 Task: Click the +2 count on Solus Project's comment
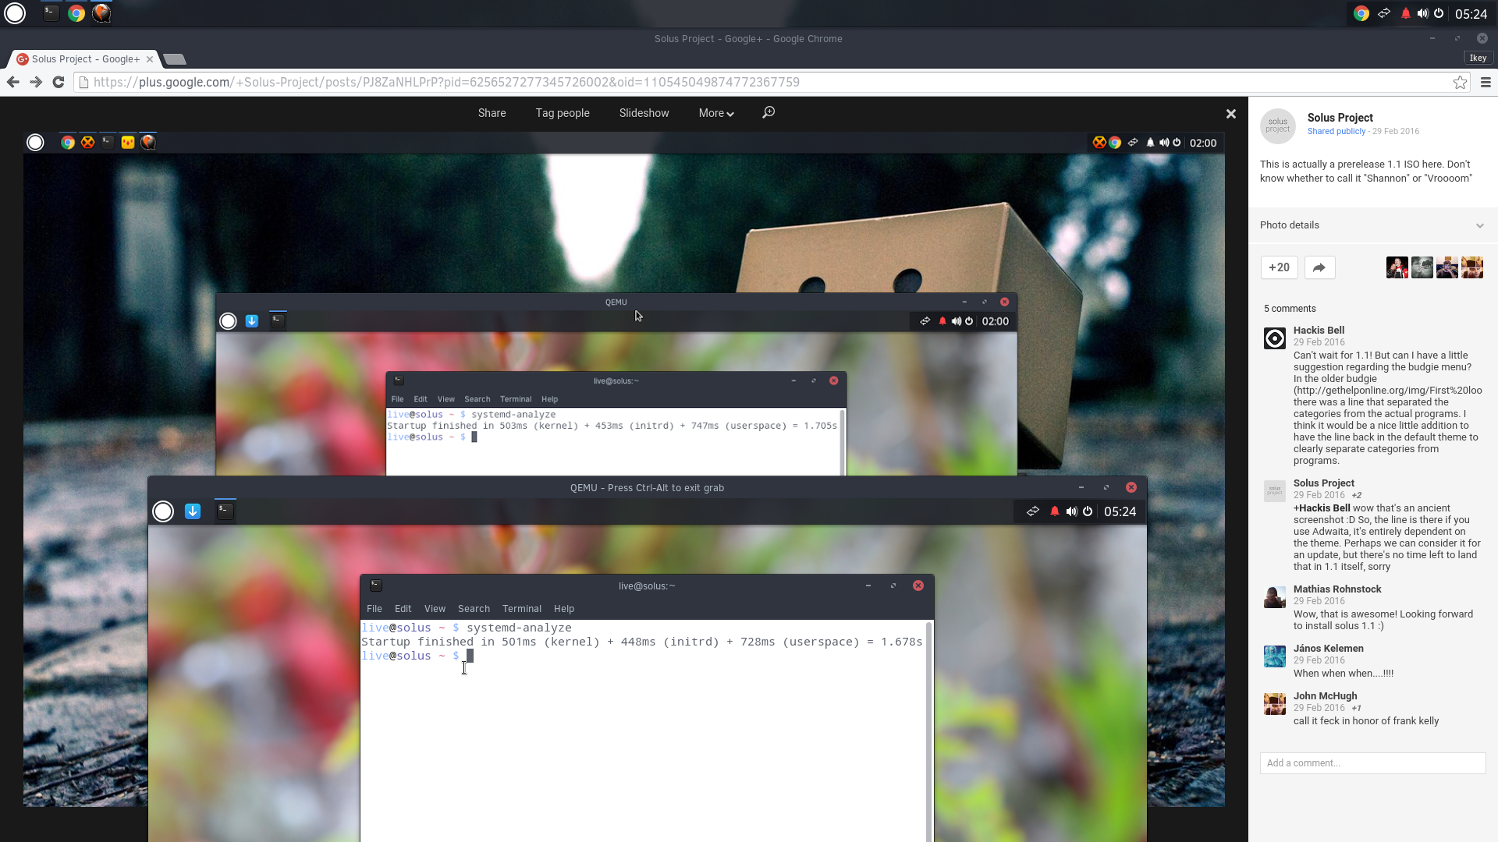pyautogui.click(x=1357, y=495)
